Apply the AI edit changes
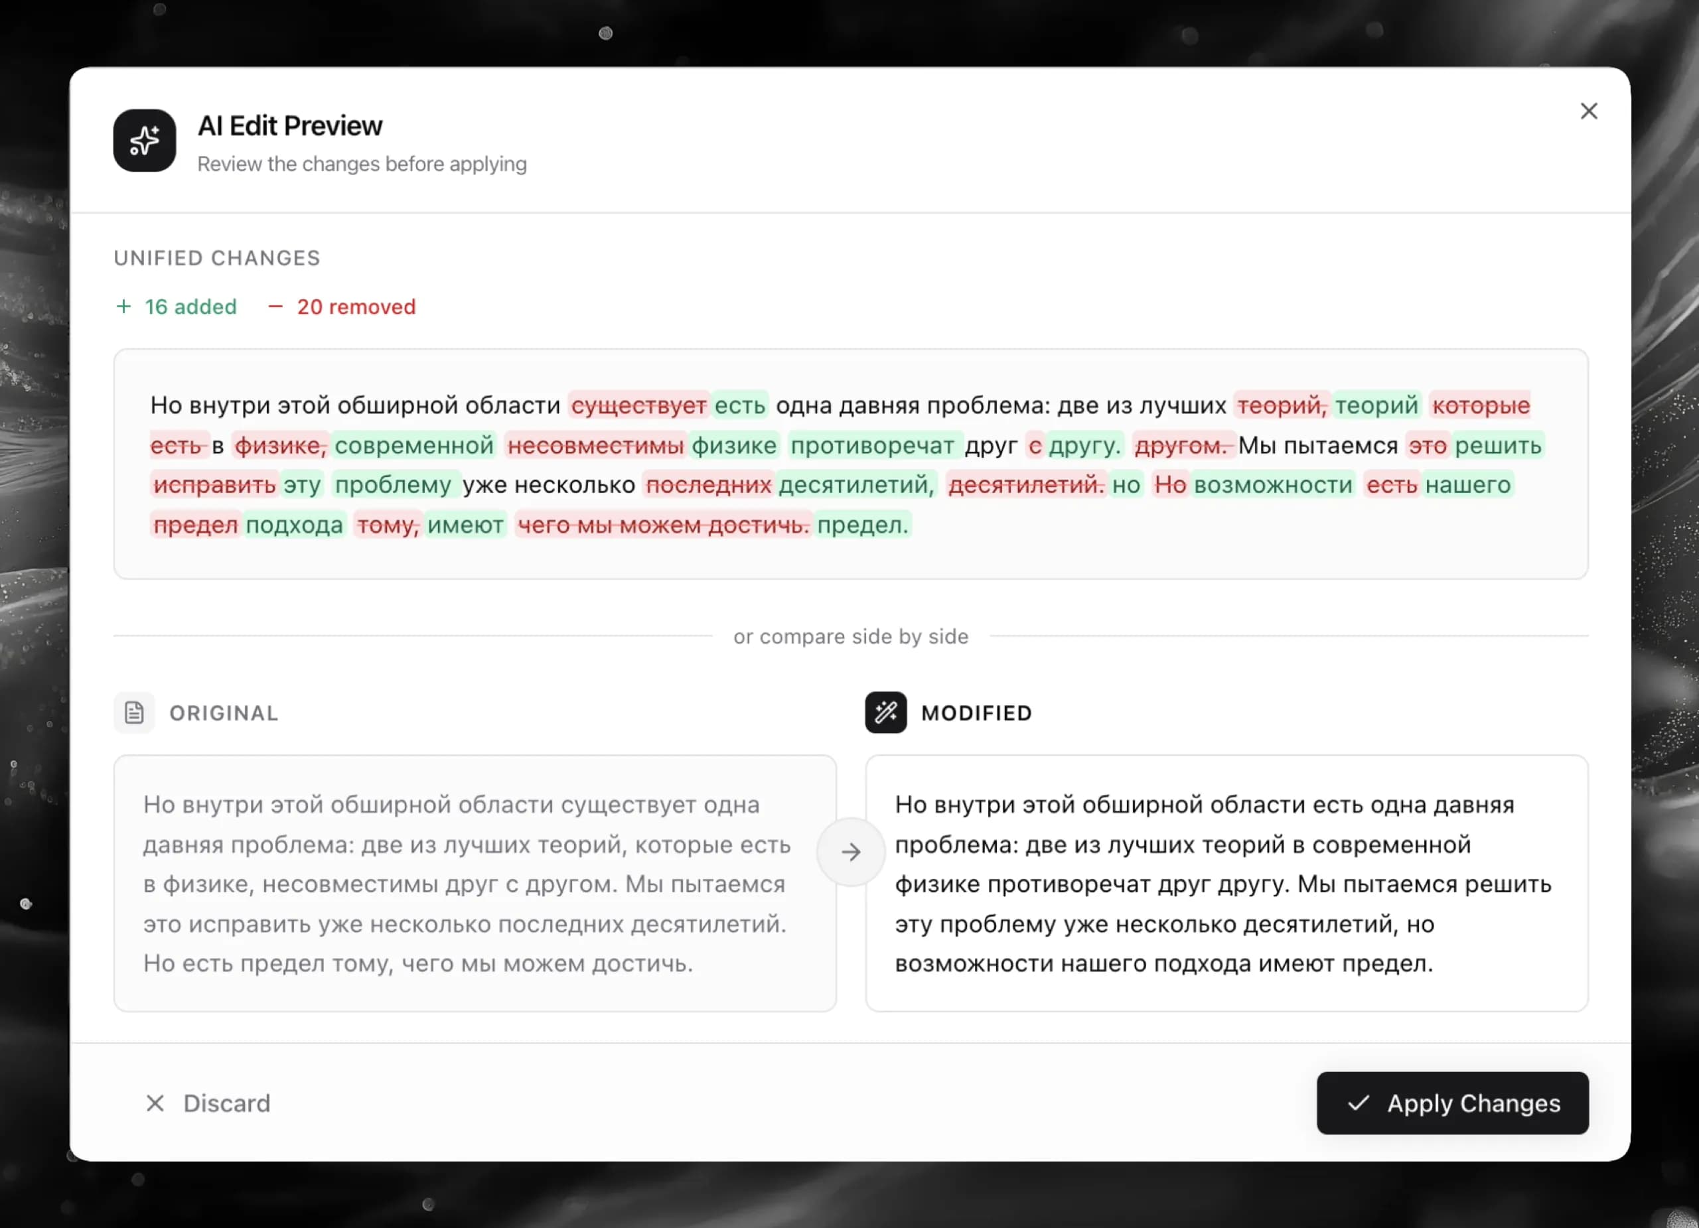The image size is (1699, 1228). tap(1452, 1103)
